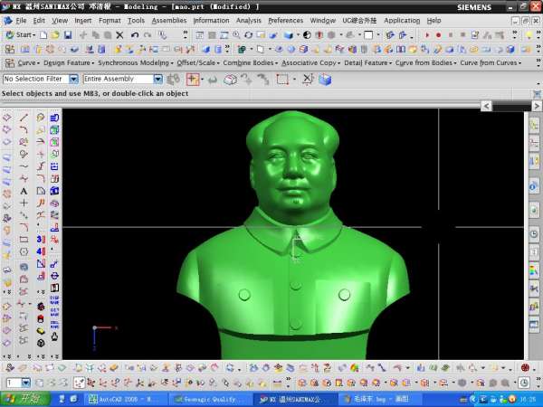The height and width of the screenshot is (407, 543).
Task: Click the light bulb icon
Action: pos(529,35)
